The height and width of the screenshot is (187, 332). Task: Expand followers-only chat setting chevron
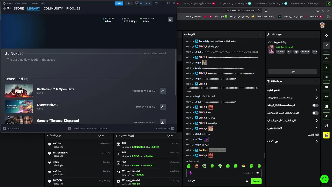click(317, 98)
